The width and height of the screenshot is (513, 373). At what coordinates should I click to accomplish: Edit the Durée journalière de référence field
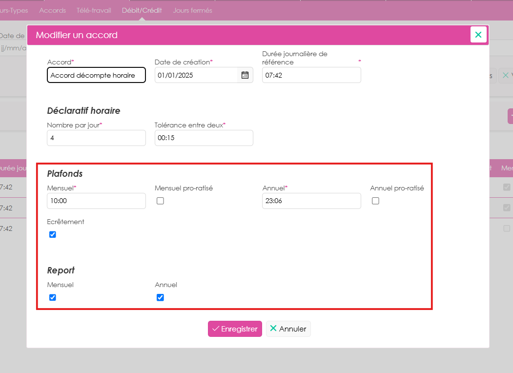311,75
